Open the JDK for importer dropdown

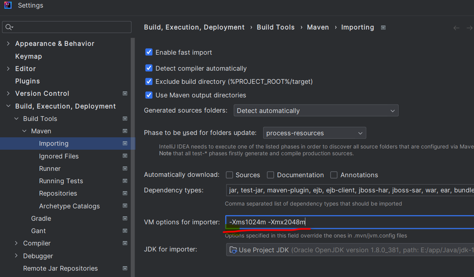click(350, 250)
